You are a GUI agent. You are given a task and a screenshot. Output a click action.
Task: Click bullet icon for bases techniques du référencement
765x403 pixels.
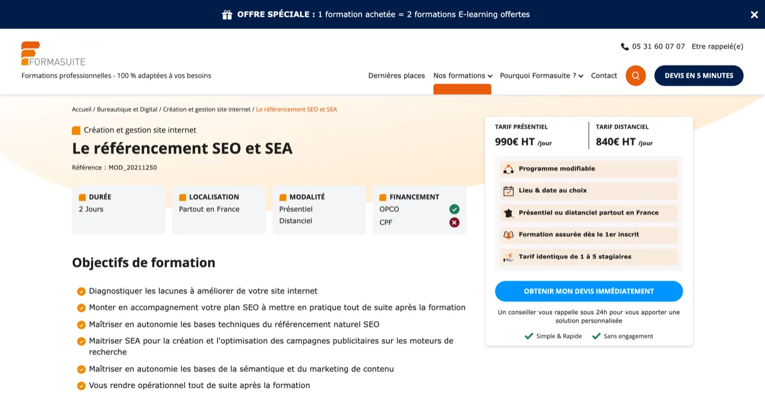81,325
